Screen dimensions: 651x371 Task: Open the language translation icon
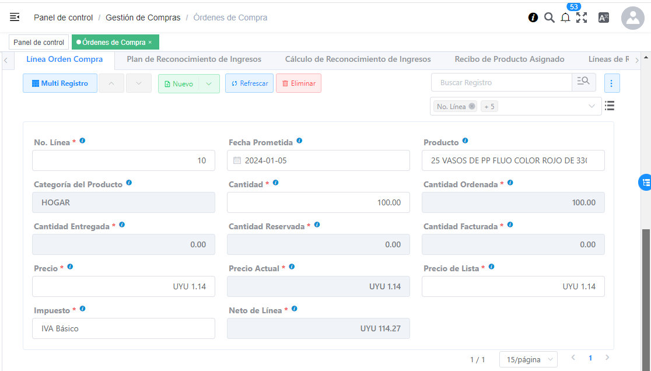[x=604, y=17]
